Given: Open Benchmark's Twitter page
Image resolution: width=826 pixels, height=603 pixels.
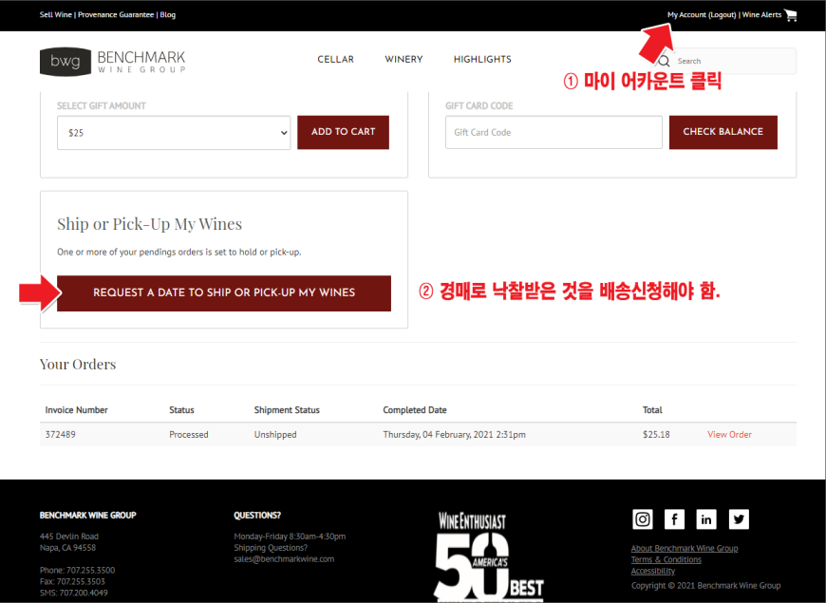Looking at the screenshot, I should point(739,519).
